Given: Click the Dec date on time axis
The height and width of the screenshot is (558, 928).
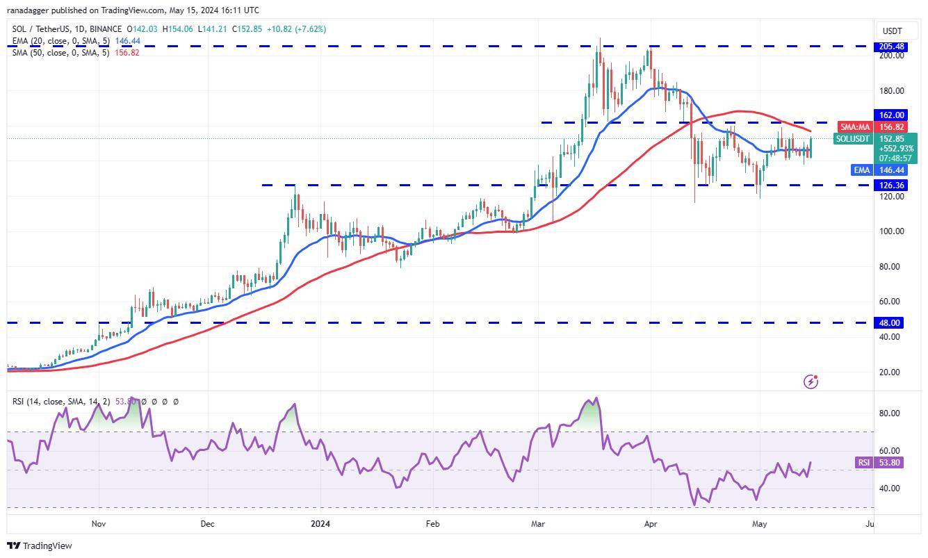Looking at the screenshot, I should 207,524.
